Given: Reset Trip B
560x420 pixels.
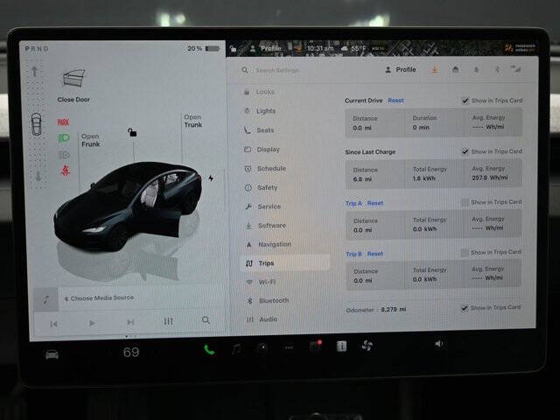Looking at the screenshot, I should [375, 254].
